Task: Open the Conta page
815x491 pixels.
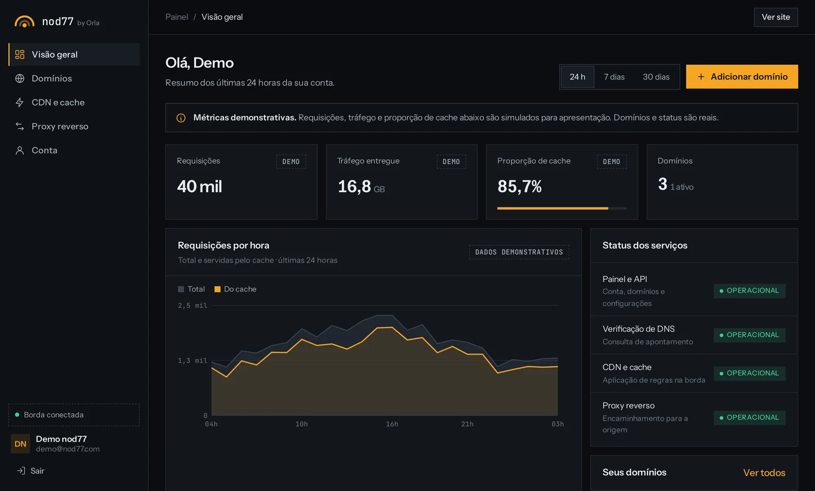Action: pos(74,150)
